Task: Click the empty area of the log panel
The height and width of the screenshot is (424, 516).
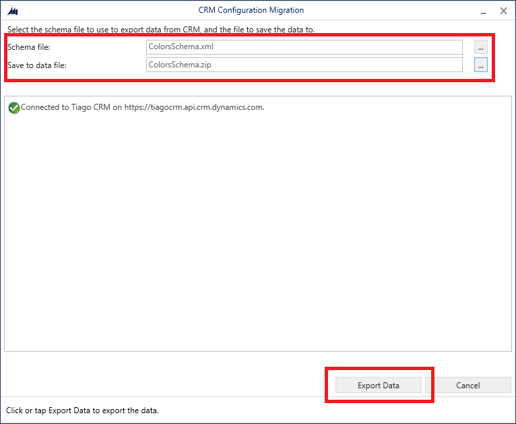Action: click(256, 236)
